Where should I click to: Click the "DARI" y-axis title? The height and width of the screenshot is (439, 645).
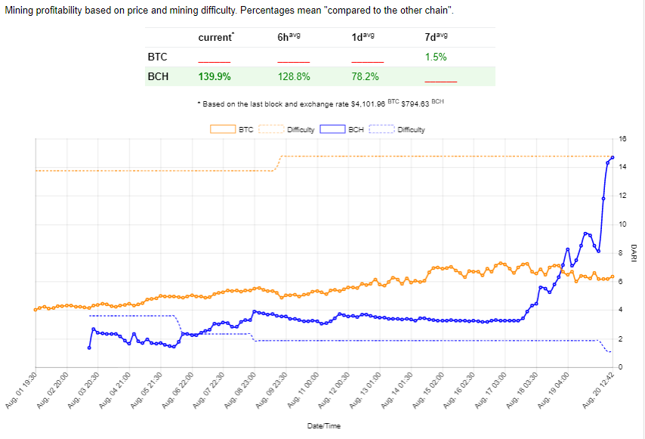(633, 252)
